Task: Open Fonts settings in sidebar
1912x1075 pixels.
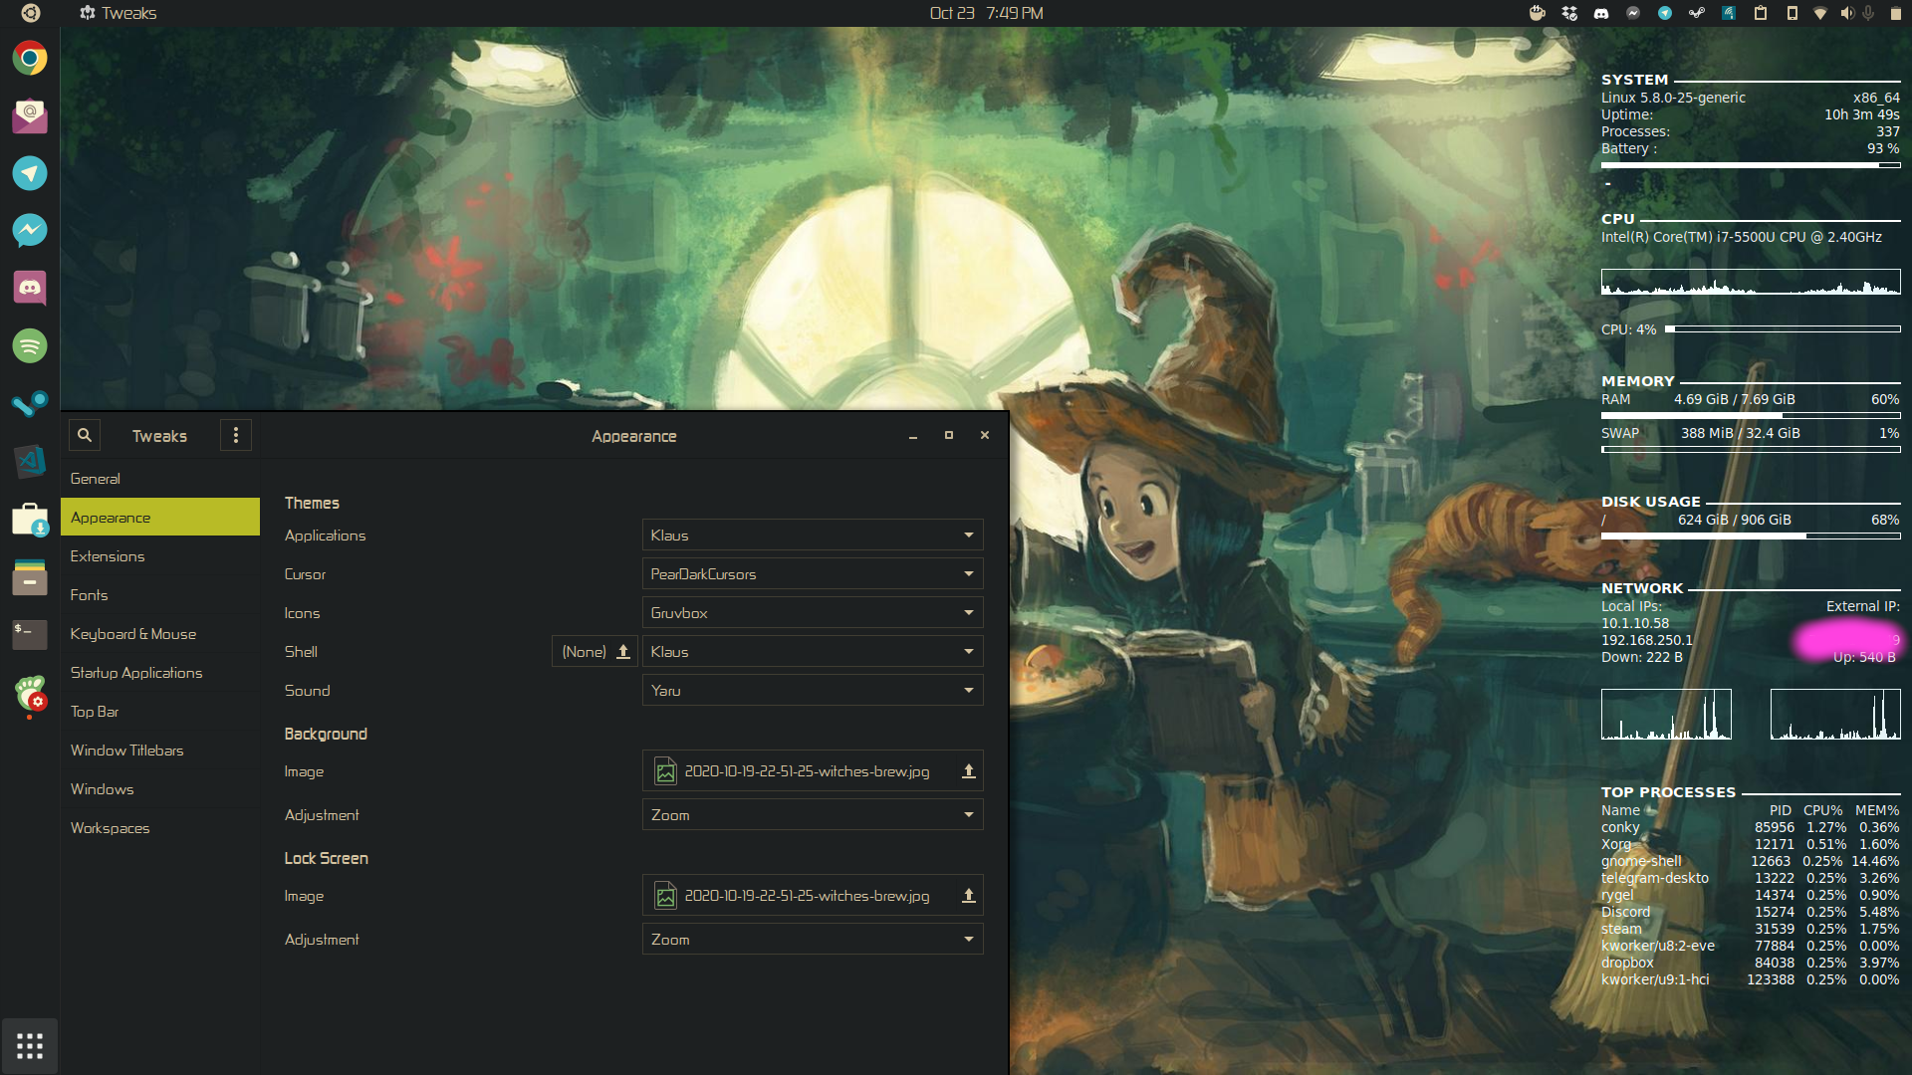Action: tap(160, 595)
